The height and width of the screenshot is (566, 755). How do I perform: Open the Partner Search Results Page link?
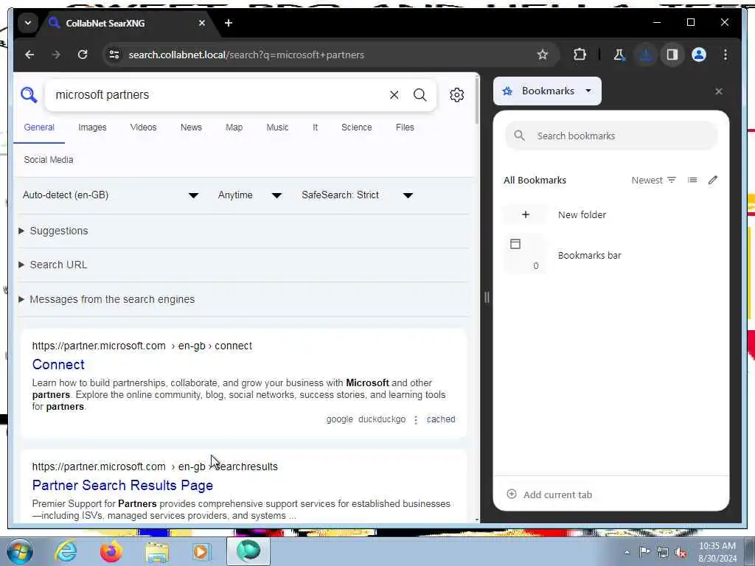click(123, 485)
